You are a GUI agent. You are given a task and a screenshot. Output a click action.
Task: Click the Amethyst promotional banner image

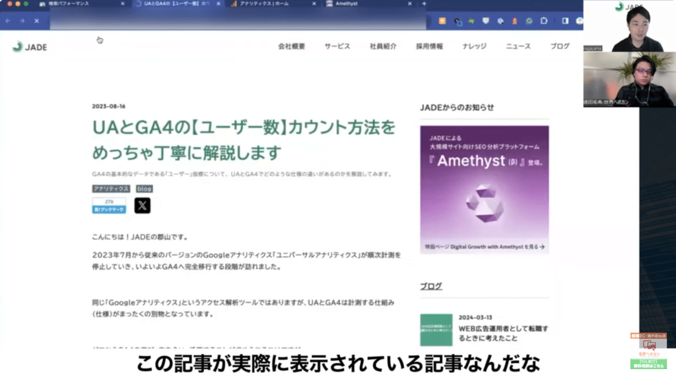(484, 190)
